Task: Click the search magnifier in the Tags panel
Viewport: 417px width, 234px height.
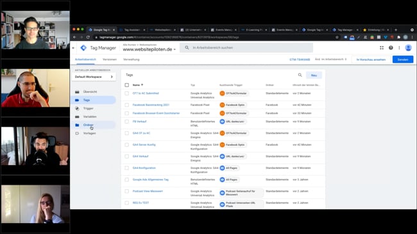Action: tap(300, 75)
